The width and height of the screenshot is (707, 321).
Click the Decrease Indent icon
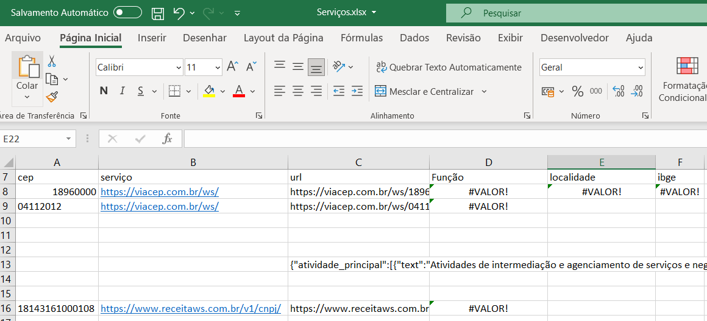pos(339,91)
